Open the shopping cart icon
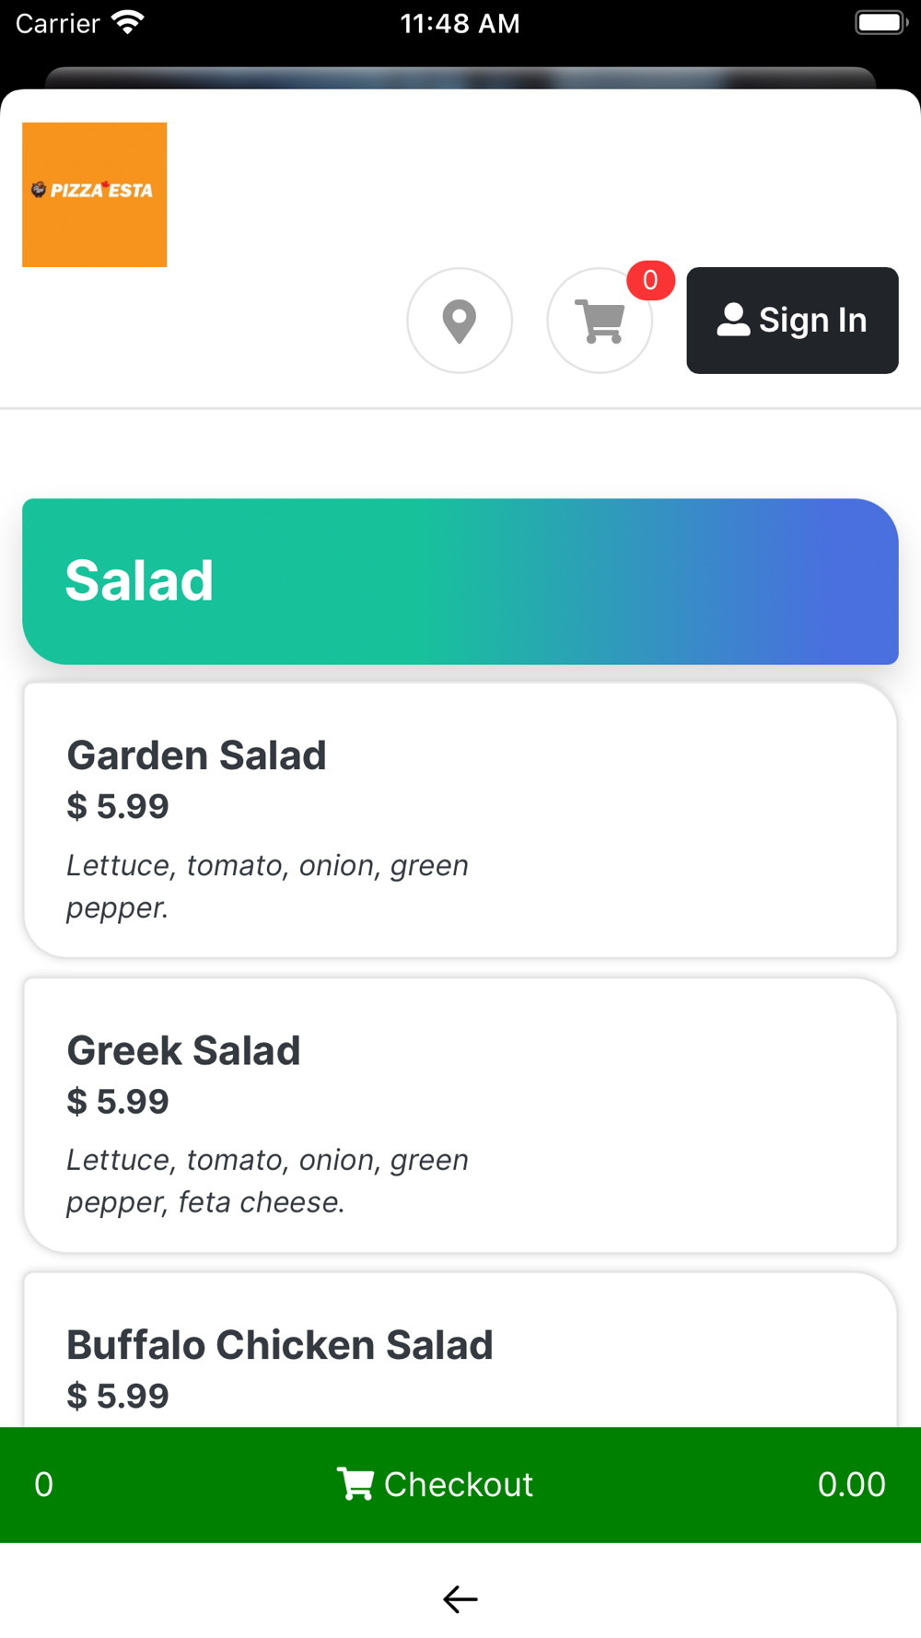Viewport: 921px width, 1638px height. tap(600, 321)
